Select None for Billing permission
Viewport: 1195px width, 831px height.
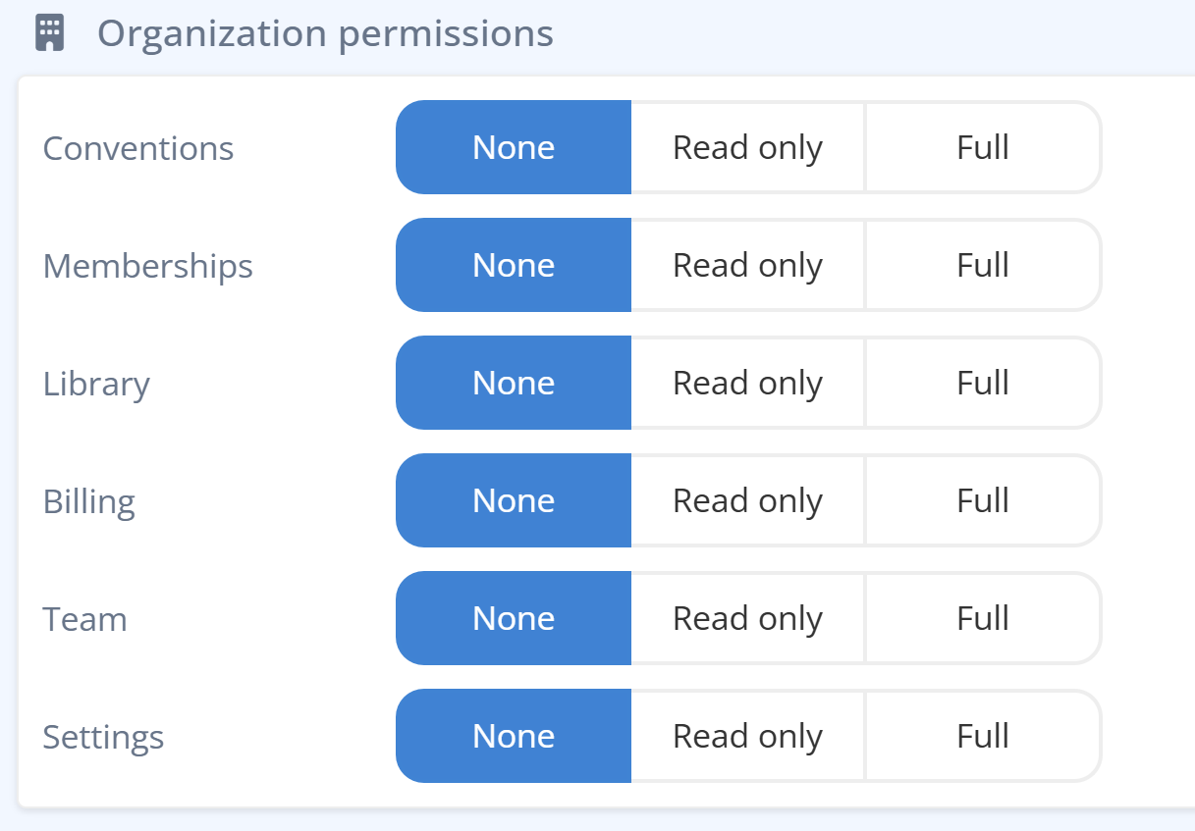click(x=513, y=500)
